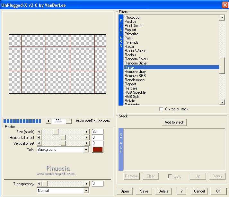Toggle the Upto checkbox
Screen dimensions: 229x197
[x=170, y=176]
